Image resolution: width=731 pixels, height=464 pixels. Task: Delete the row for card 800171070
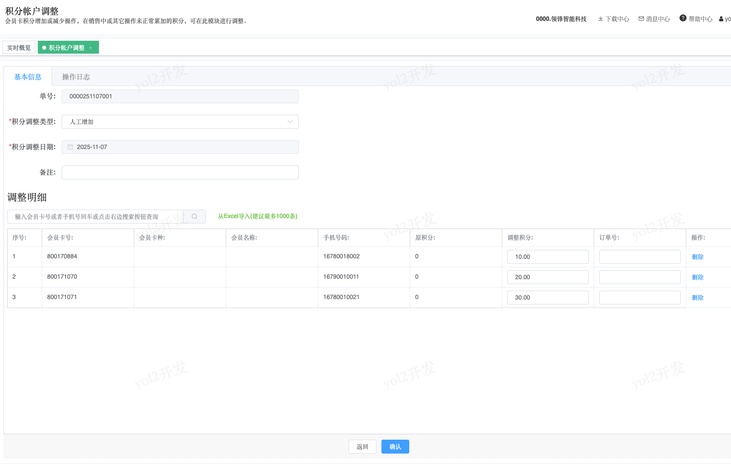coord(698,277)
